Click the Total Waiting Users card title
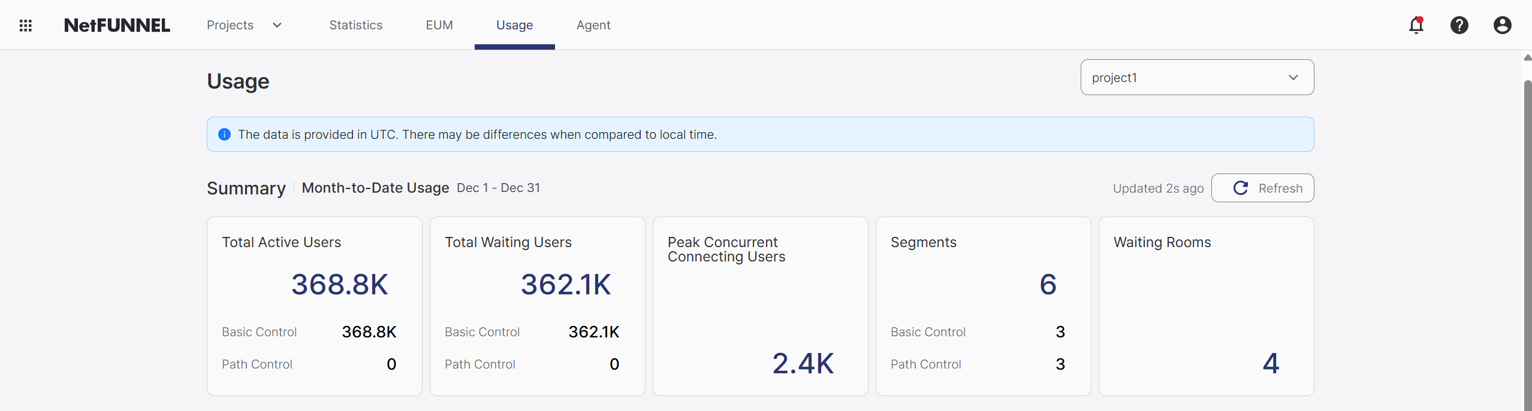Viewport: 1532px width, 411px height. pos(508,242)
